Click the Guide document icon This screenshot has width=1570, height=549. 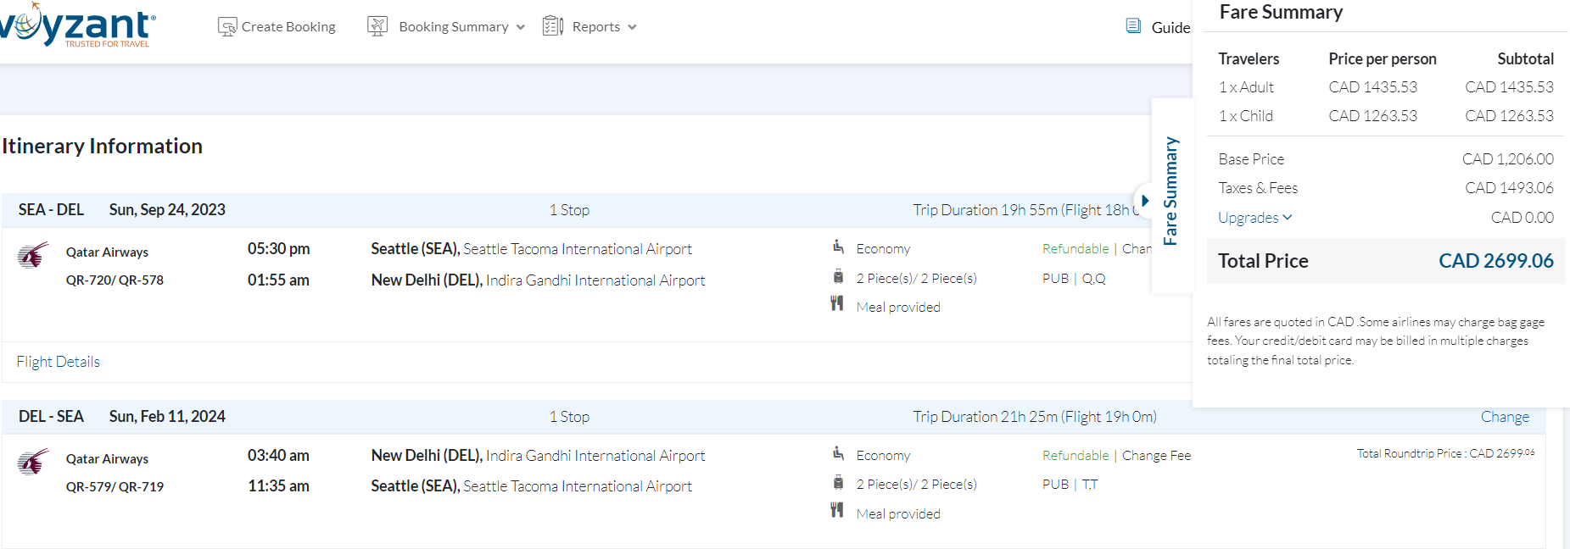[1133, 26]
